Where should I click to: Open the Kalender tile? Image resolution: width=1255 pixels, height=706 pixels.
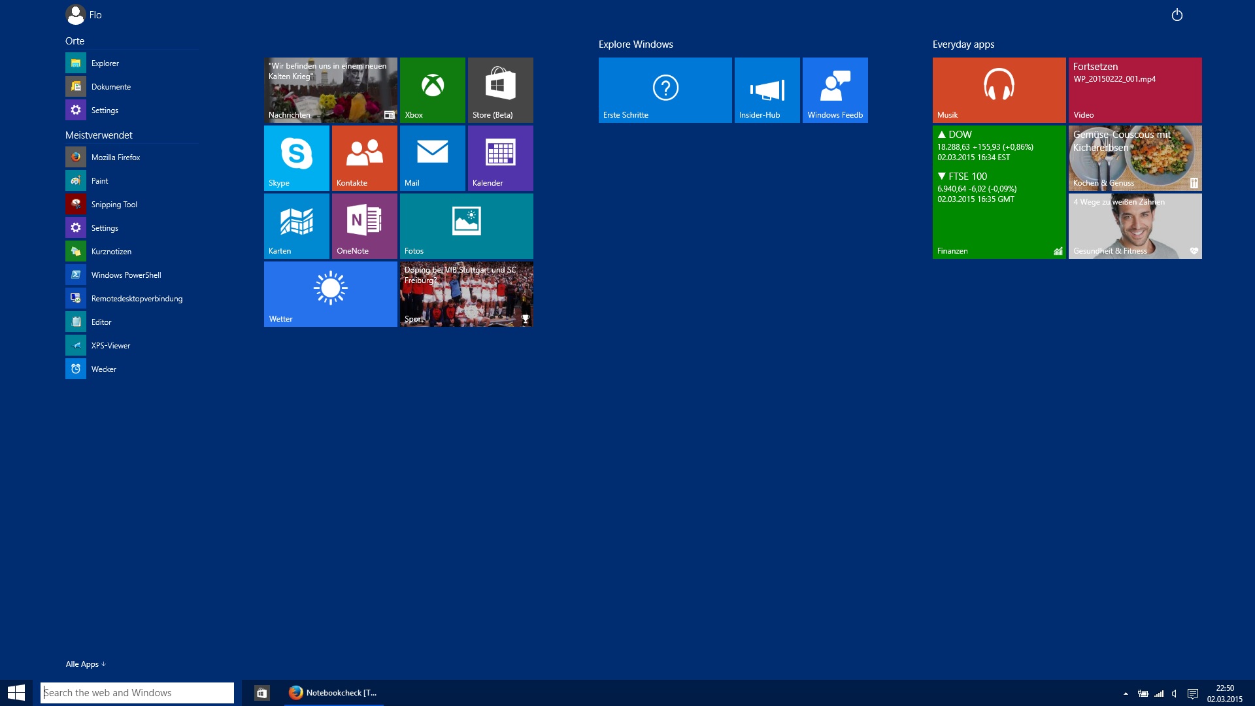pyautogui.click(x=500, y=158)
